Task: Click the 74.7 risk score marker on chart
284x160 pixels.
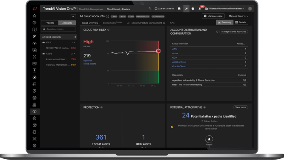Action: (x=158, y=51)
